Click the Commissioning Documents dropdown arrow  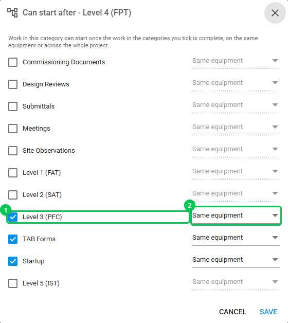[x=275, y=61]
